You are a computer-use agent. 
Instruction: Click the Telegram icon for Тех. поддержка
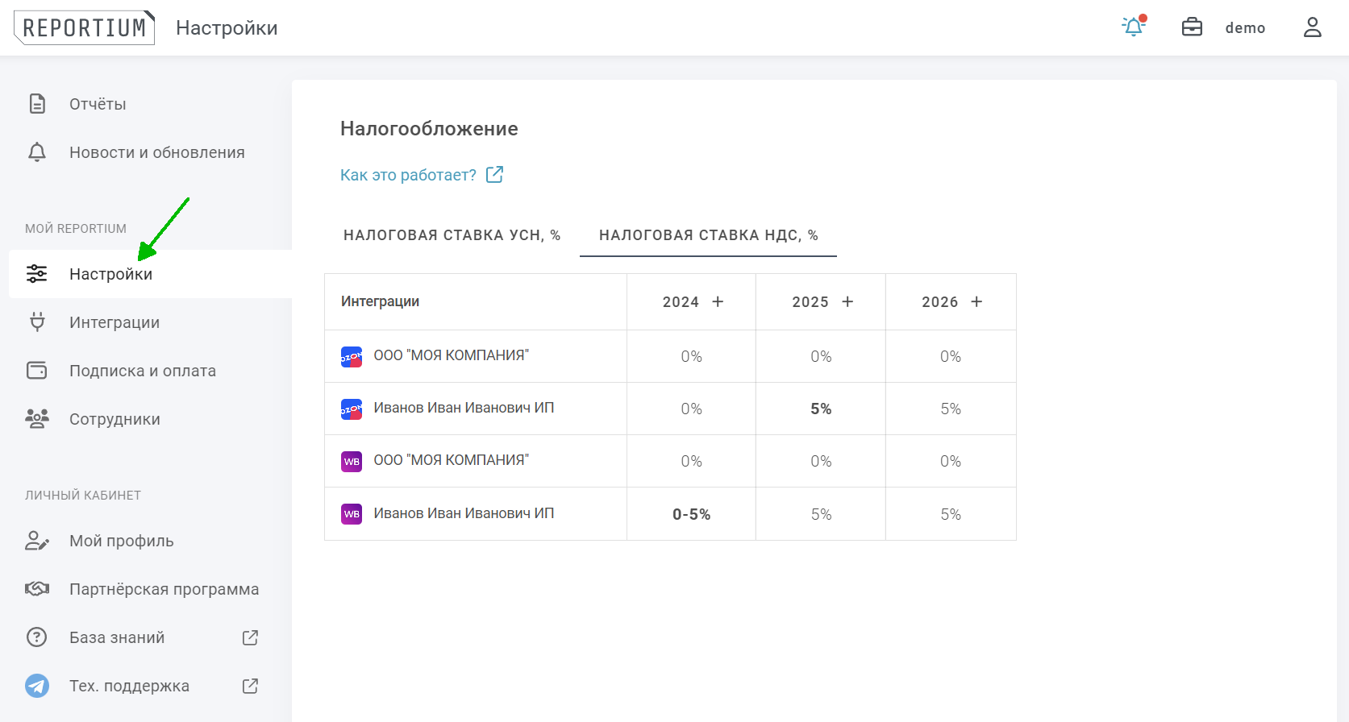pyautogui.click(x=37, y=686)
